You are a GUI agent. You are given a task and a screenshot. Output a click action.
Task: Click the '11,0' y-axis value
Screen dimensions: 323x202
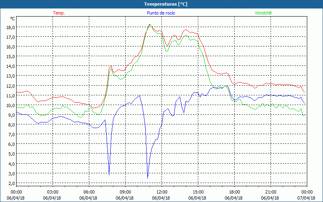(10, 95)
